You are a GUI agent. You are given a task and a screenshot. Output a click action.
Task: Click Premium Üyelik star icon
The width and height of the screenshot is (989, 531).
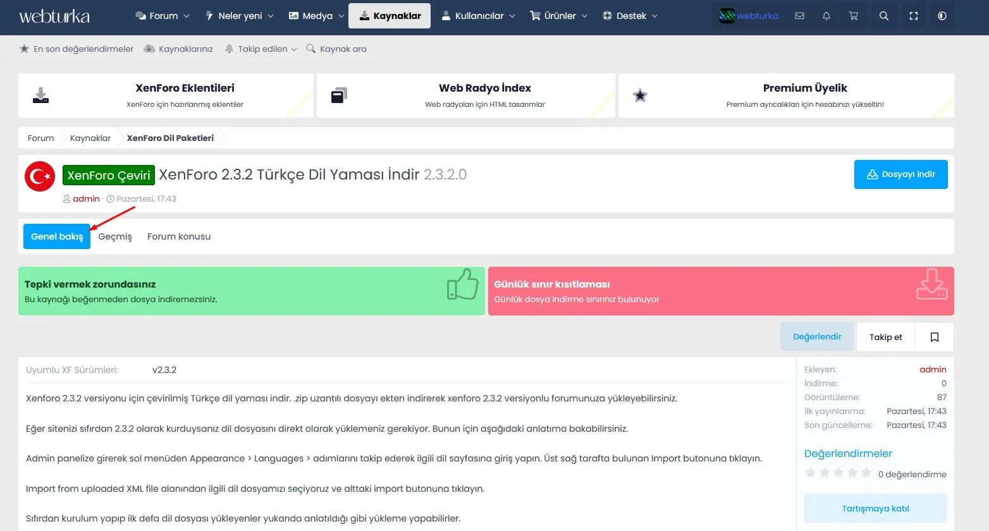pos(640,95)
